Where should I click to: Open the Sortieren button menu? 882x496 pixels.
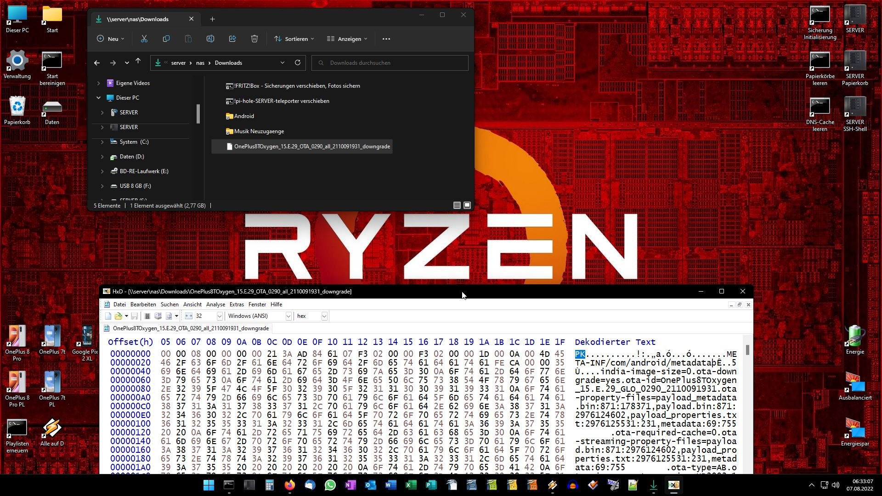[x=294, y=39]
